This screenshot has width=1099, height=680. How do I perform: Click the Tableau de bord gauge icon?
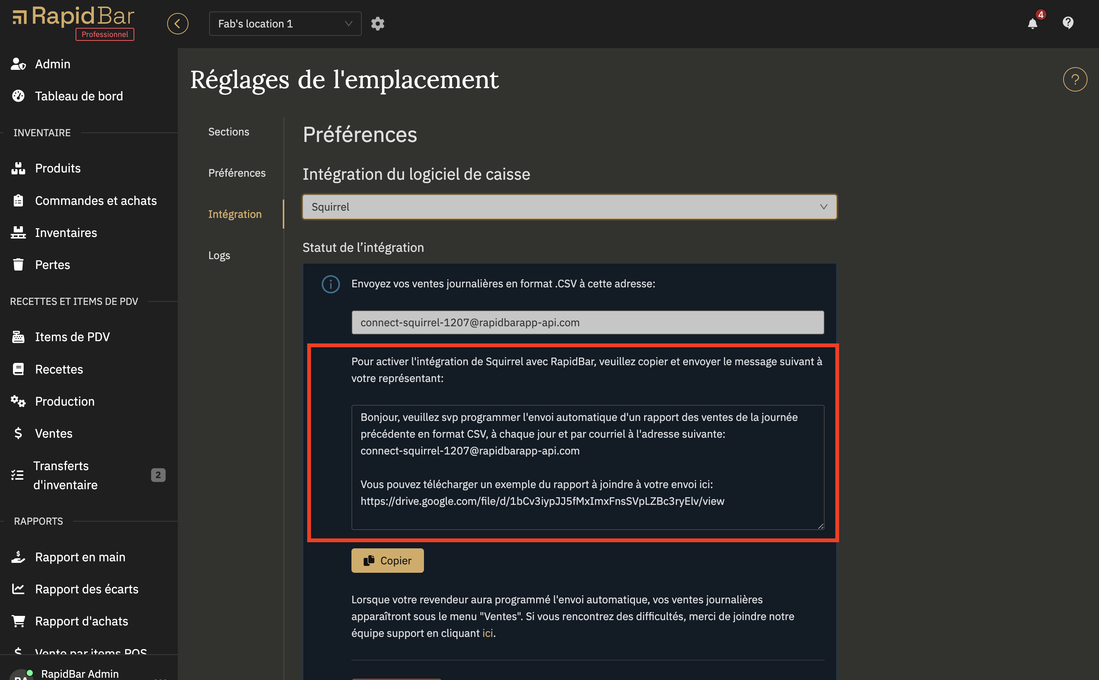18,96
